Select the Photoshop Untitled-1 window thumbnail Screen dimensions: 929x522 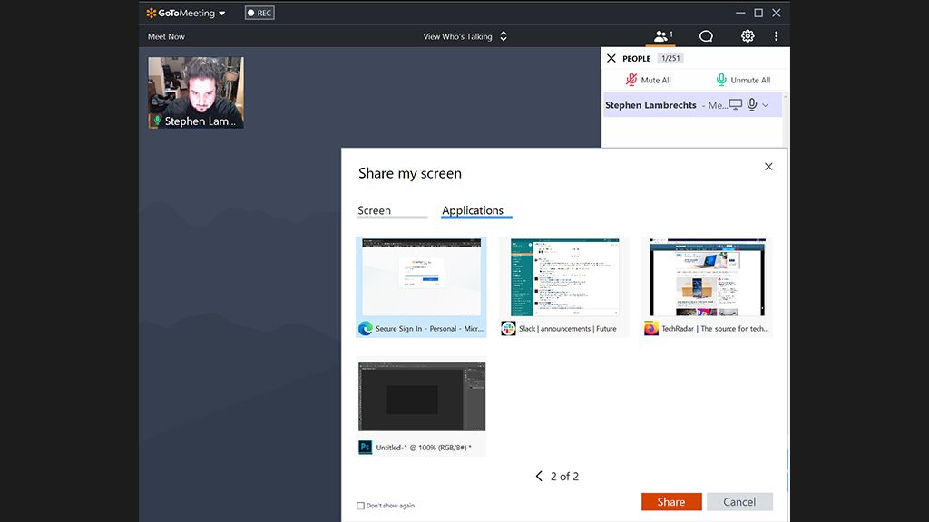click(421, 401)
